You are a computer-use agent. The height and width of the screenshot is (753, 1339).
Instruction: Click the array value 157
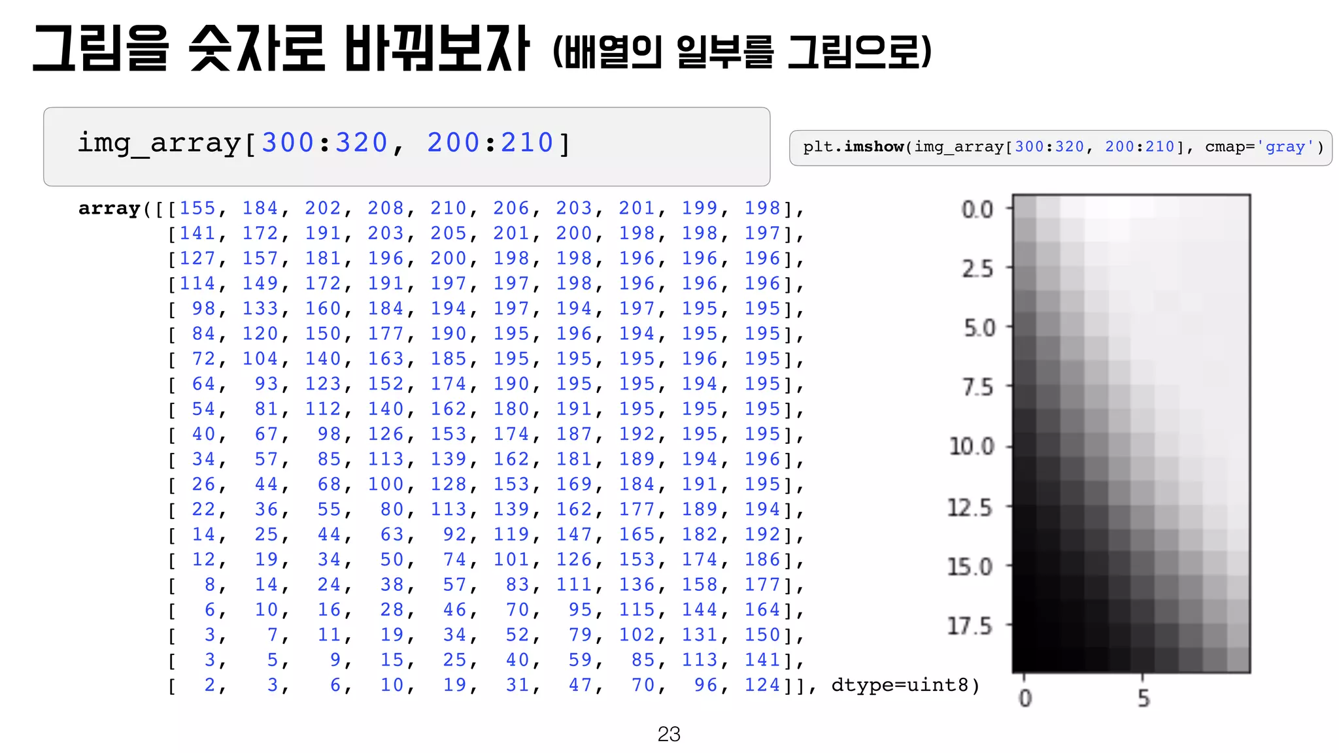coord(260,258)
